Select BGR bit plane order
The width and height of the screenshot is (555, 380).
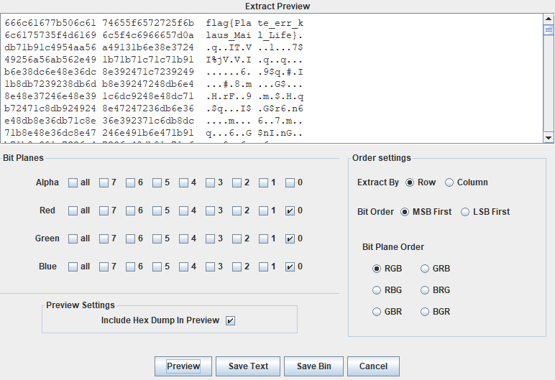425,312
